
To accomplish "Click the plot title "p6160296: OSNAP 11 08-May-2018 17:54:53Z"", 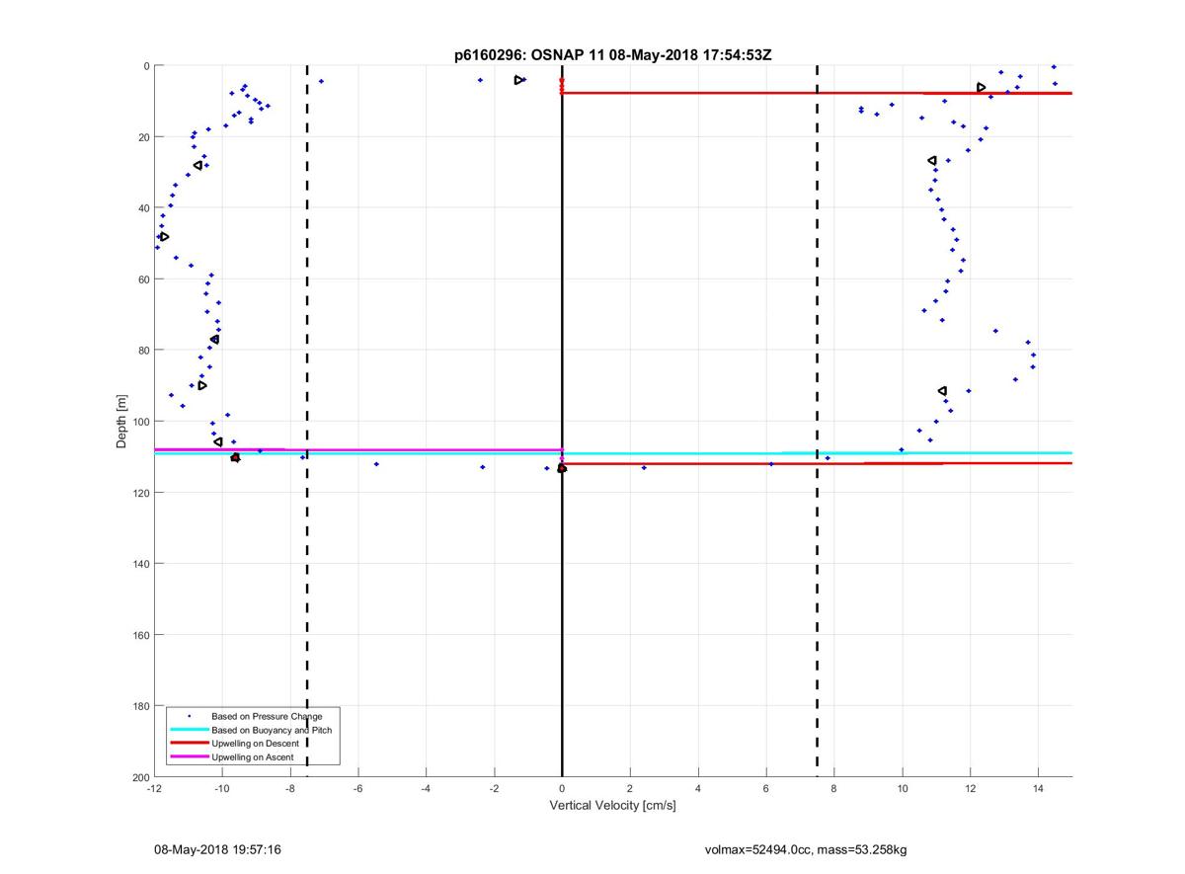I will click(612, 55).
